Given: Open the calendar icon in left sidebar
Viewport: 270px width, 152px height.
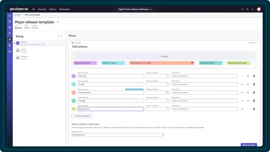Looking at the screenshot, I should (10, 33).
